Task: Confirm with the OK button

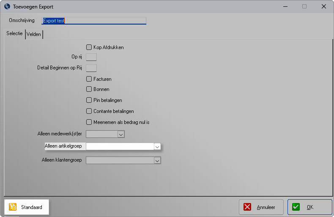Action: point(310,207)
